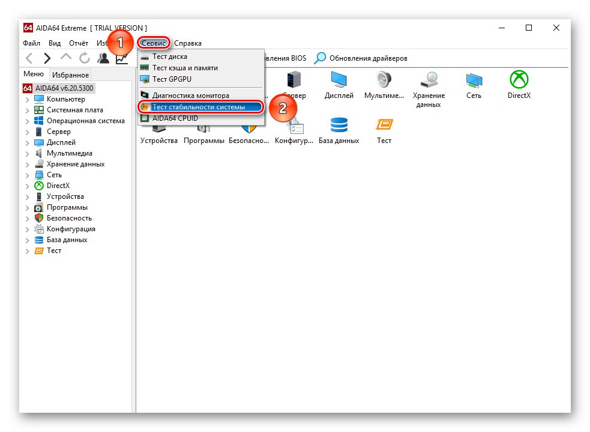
Task: Select AIDA64 v6.20.5300 root tree item
Action: point(59,88)
